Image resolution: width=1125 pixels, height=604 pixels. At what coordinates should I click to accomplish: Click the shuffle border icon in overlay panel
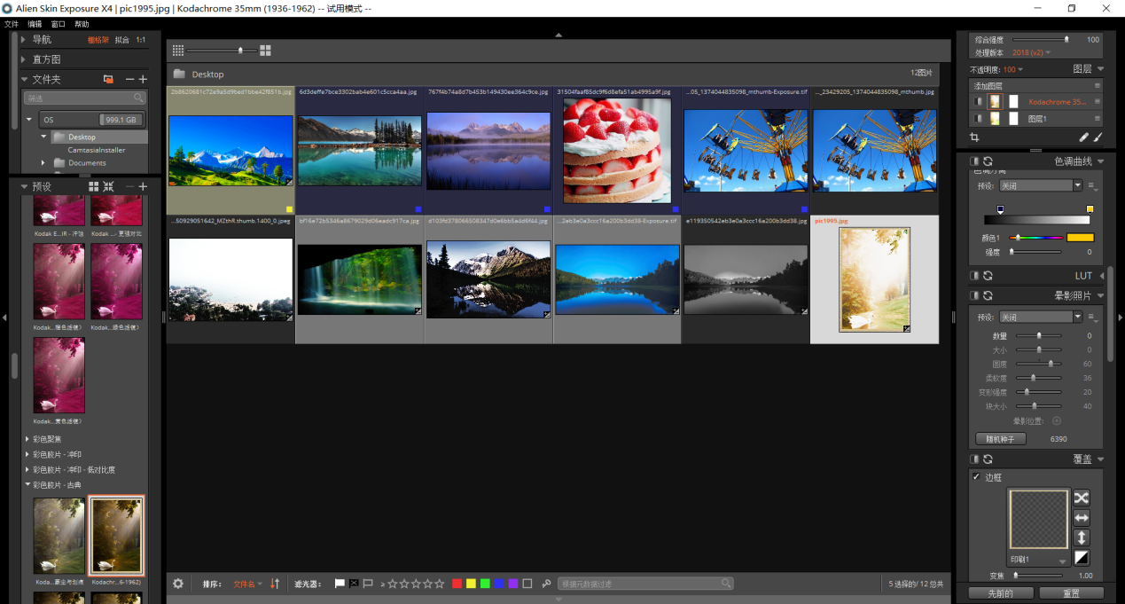click(x=1081, y=498)
